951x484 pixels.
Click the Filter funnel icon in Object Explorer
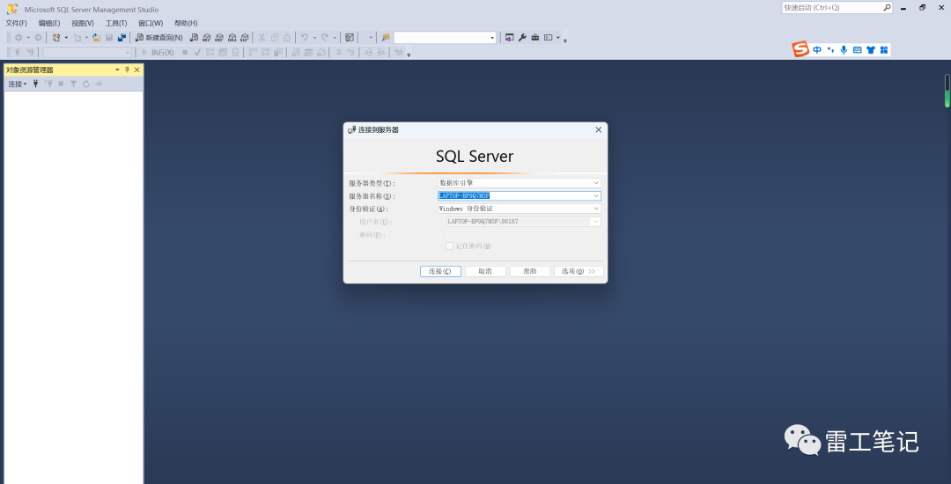[x=73, y=84]
